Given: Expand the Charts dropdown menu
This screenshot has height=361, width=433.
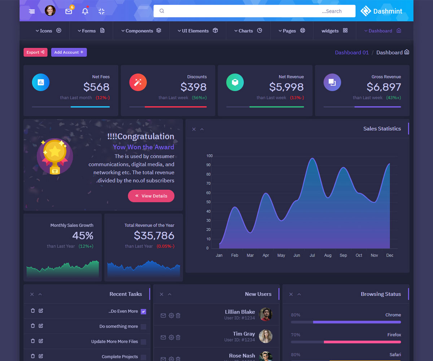Looking at the screenshot, I should pos(248,31).
